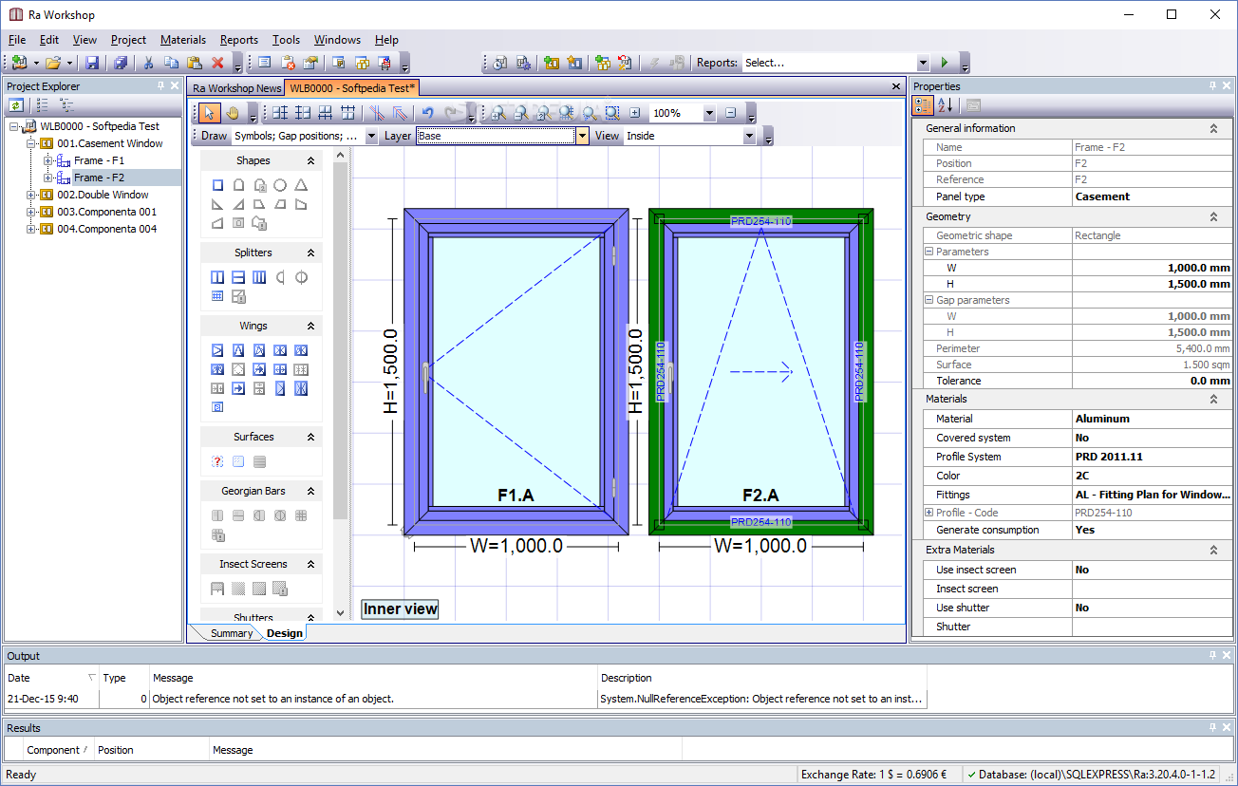Screen dimensions: 1238x786
Task: Click the Inner view label button
Action: 400,609
